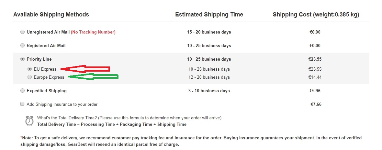Enable Add Shipping Insurance checkbox
The height and width of the screenshot is (150, 382).
(22, 104)
